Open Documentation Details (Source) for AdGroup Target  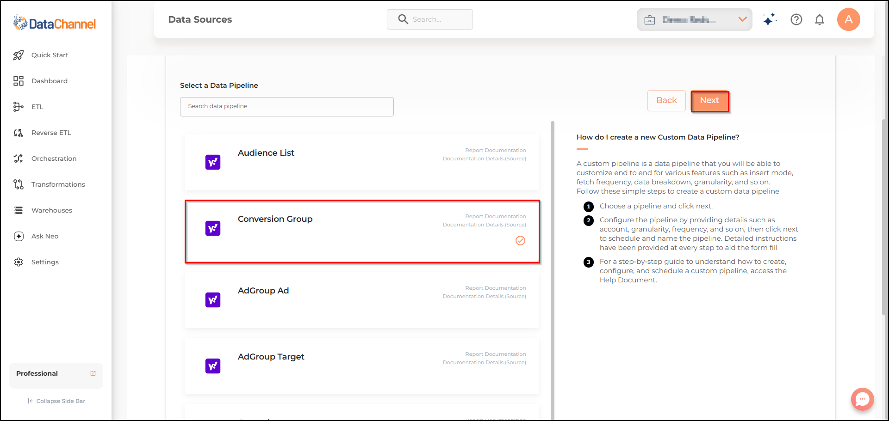coord(485,362)
